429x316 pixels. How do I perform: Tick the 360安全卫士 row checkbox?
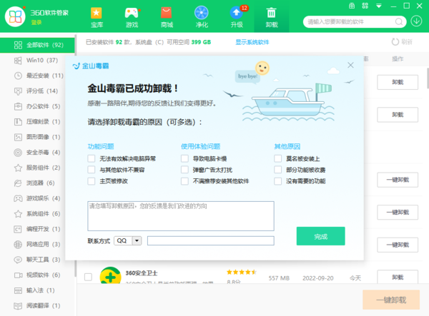pyautogui.click(x=88, y=277)
